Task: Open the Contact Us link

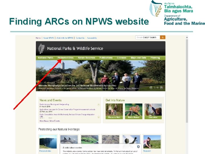Action: click(80, 38)
